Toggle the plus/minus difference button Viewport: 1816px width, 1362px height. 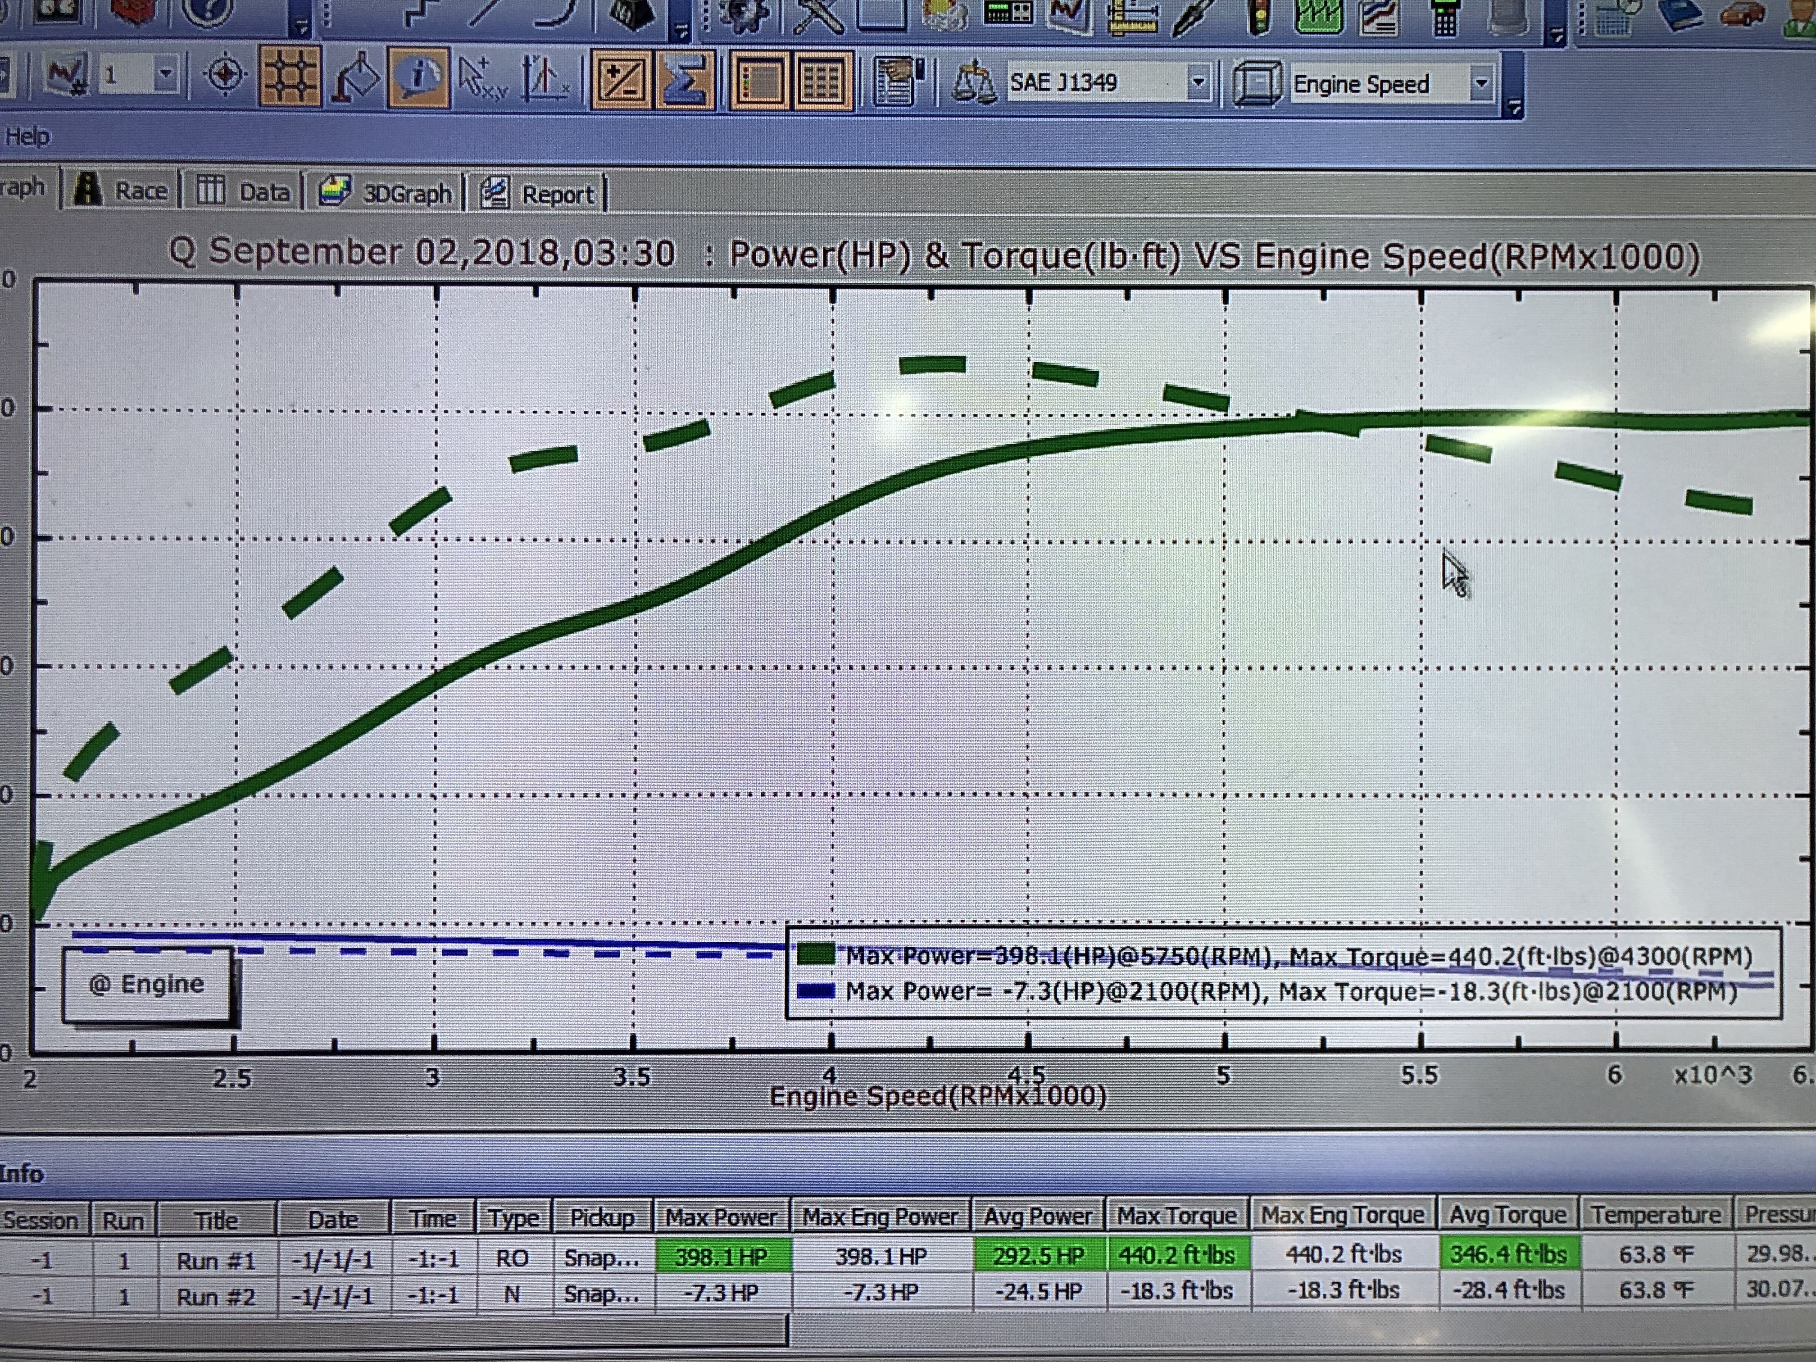click(621, 81)
